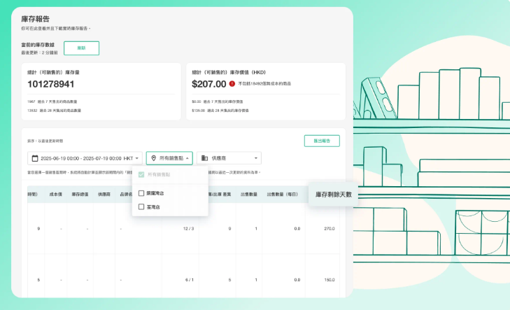The image size is (510, 310).
Task: Collapse the 所有銷售點 sales point dropdown
Action: point(169,158)
